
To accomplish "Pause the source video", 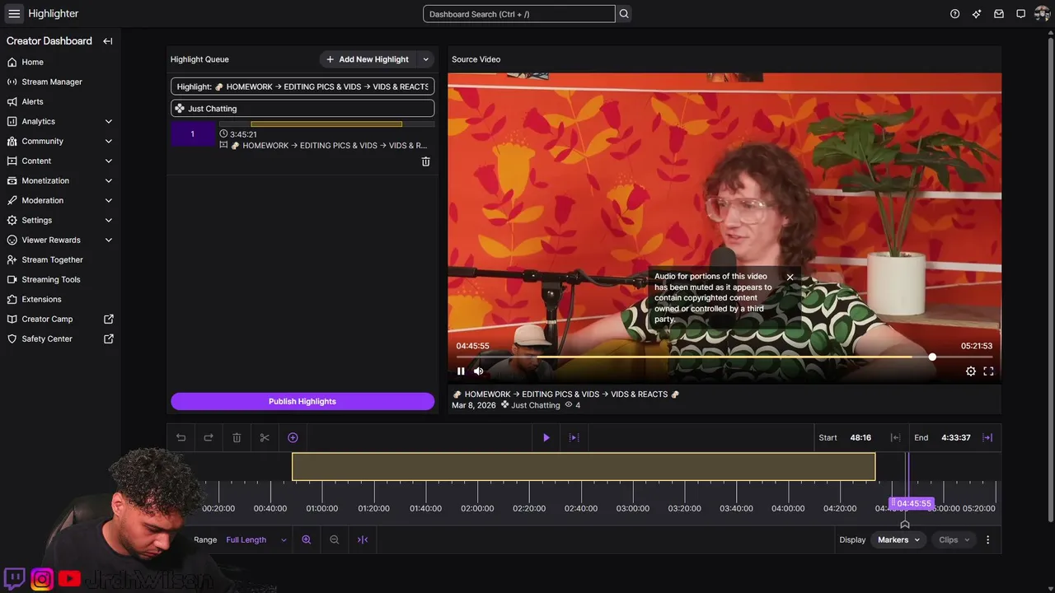I will click(461, 371).
